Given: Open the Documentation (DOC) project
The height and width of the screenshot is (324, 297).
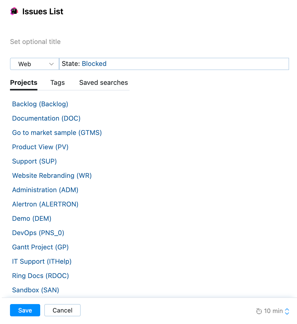Looking at the screenshot, I should click(x=46, y=118).
